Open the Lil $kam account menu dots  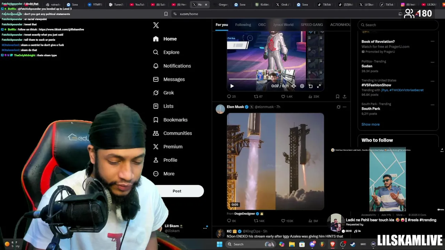(205, 228)
